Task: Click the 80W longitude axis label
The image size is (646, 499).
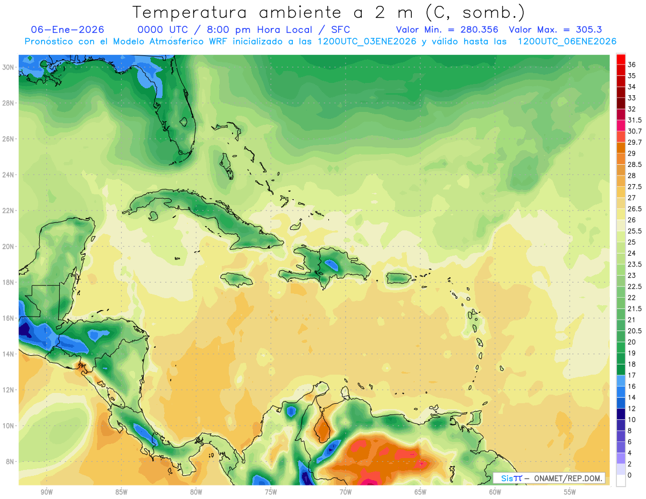Action: (x=196, y=492)
